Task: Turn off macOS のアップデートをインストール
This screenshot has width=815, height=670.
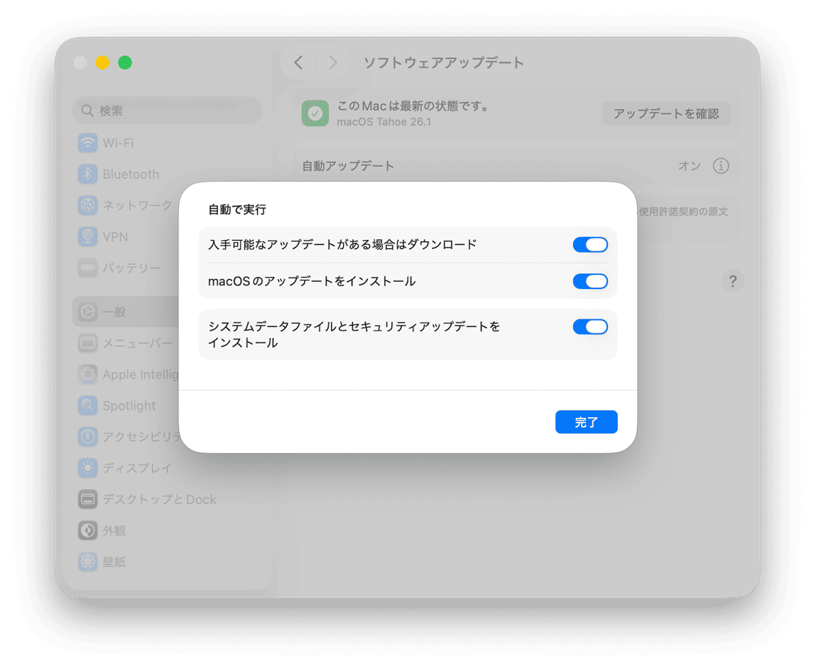Action: (x=590, y=281)
